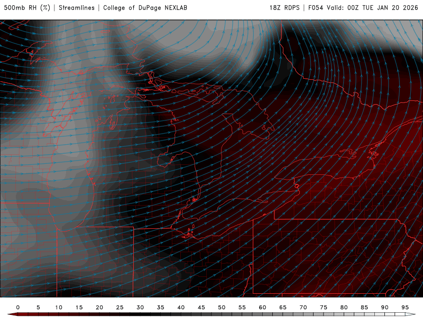This screenshot has height=317, width=423.
Task: Click the 65 label on the color bar
Action: (283, 307)
